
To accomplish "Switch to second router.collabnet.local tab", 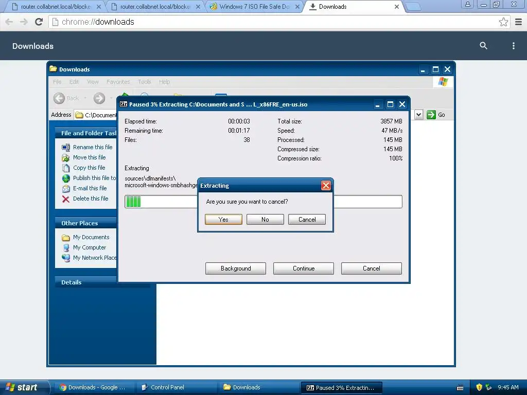I will click(x=155, y=7).
